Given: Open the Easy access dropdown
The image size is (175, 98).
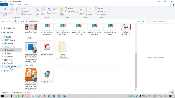Looking at the screenshot, I should tap(71, 11).
